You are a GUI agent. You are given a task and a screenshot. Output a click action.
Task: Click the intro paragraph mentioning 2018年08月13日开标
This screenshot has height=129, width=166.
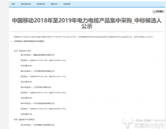point(83,37)
